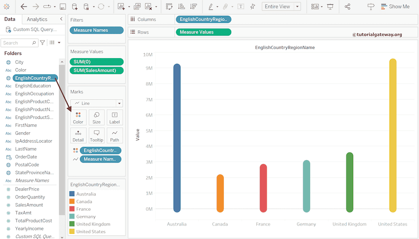Open the Tooltip marks card
This screenshot has height=239, width=419.
[97, 135]
